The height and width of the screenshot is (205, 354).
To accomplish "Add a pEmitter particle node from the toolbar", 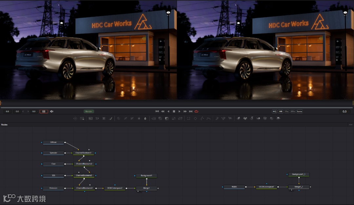I will pos(217,118).
